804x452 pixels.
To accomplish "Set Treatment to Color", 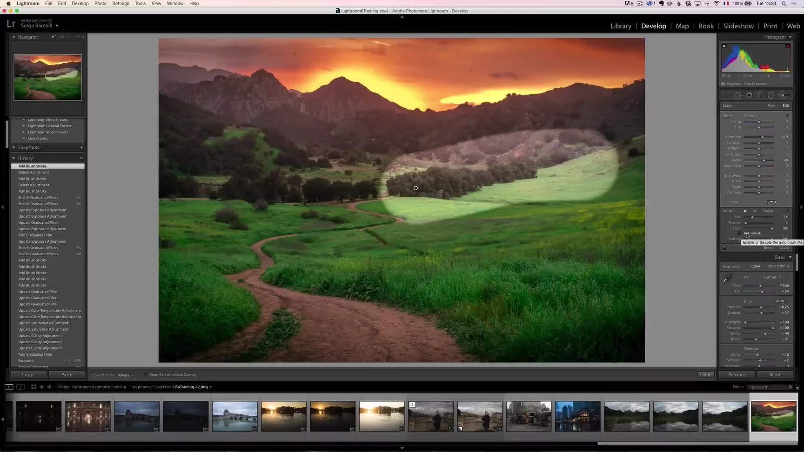I will click(756, 266).
